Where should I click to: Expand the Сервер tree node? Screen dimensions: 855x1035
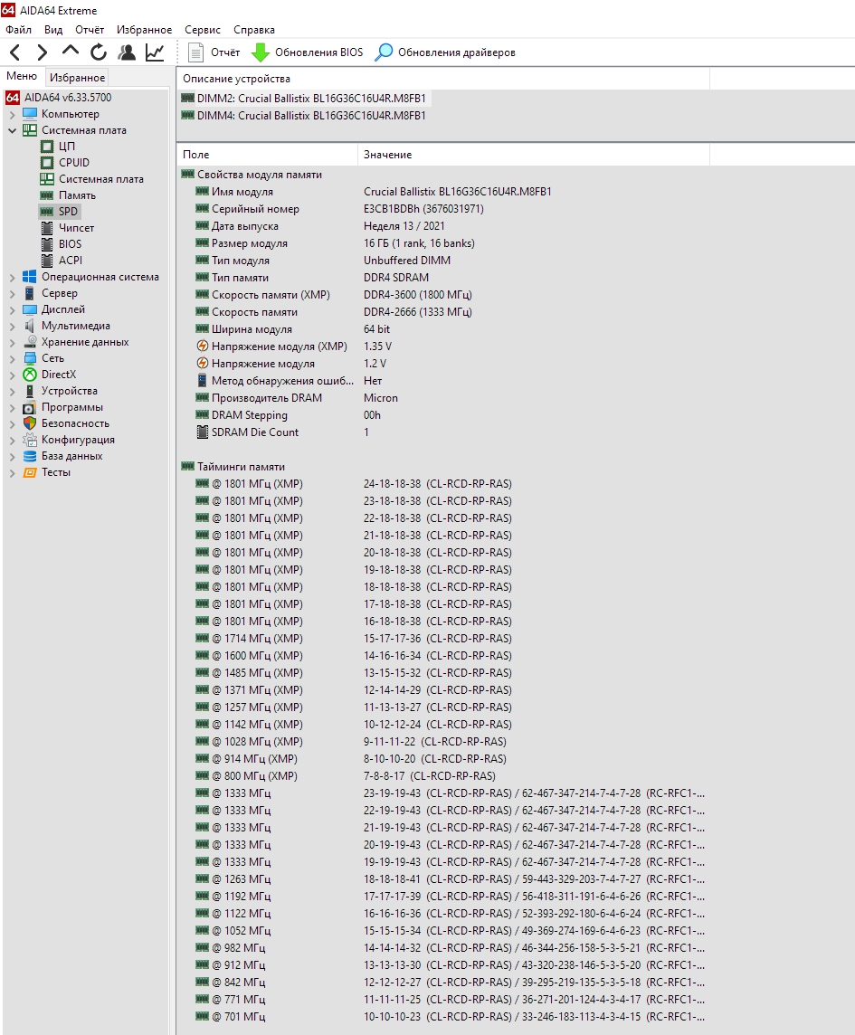click(x=12, y=293)
